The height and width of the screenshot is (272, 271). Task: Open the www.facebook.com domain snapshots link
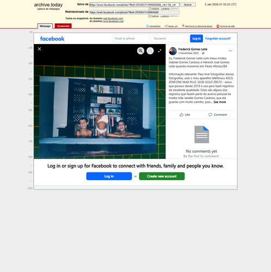113,21
